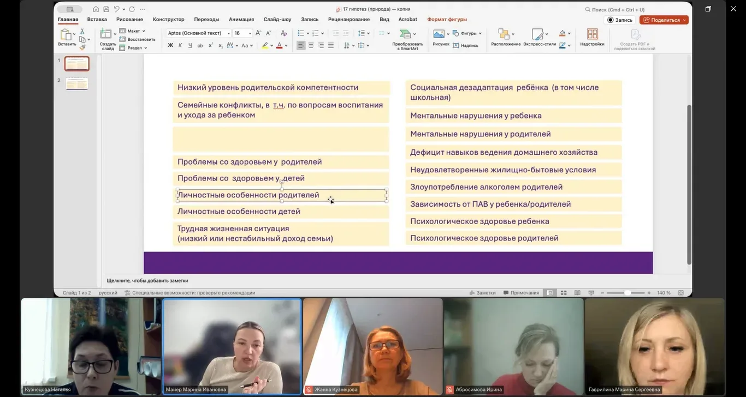Switch to the Анимация tab

click(x=241, y=19)
